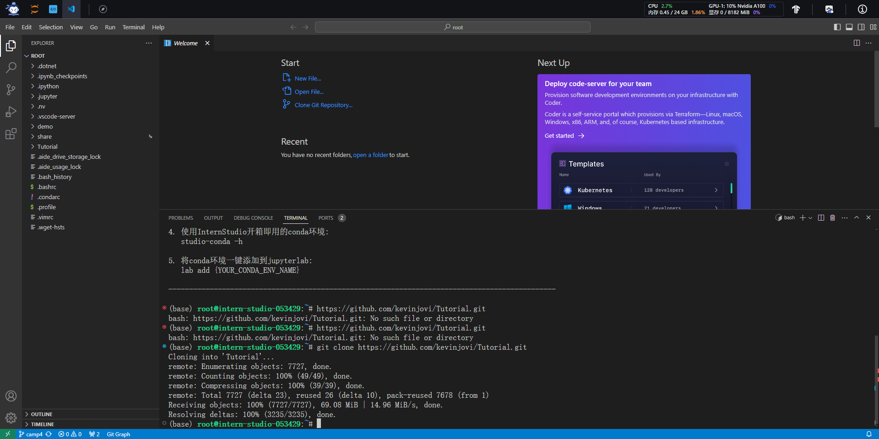Open terminal panel more actions ellipsis
The image size is (879, 439).
[x=845, y=218]
